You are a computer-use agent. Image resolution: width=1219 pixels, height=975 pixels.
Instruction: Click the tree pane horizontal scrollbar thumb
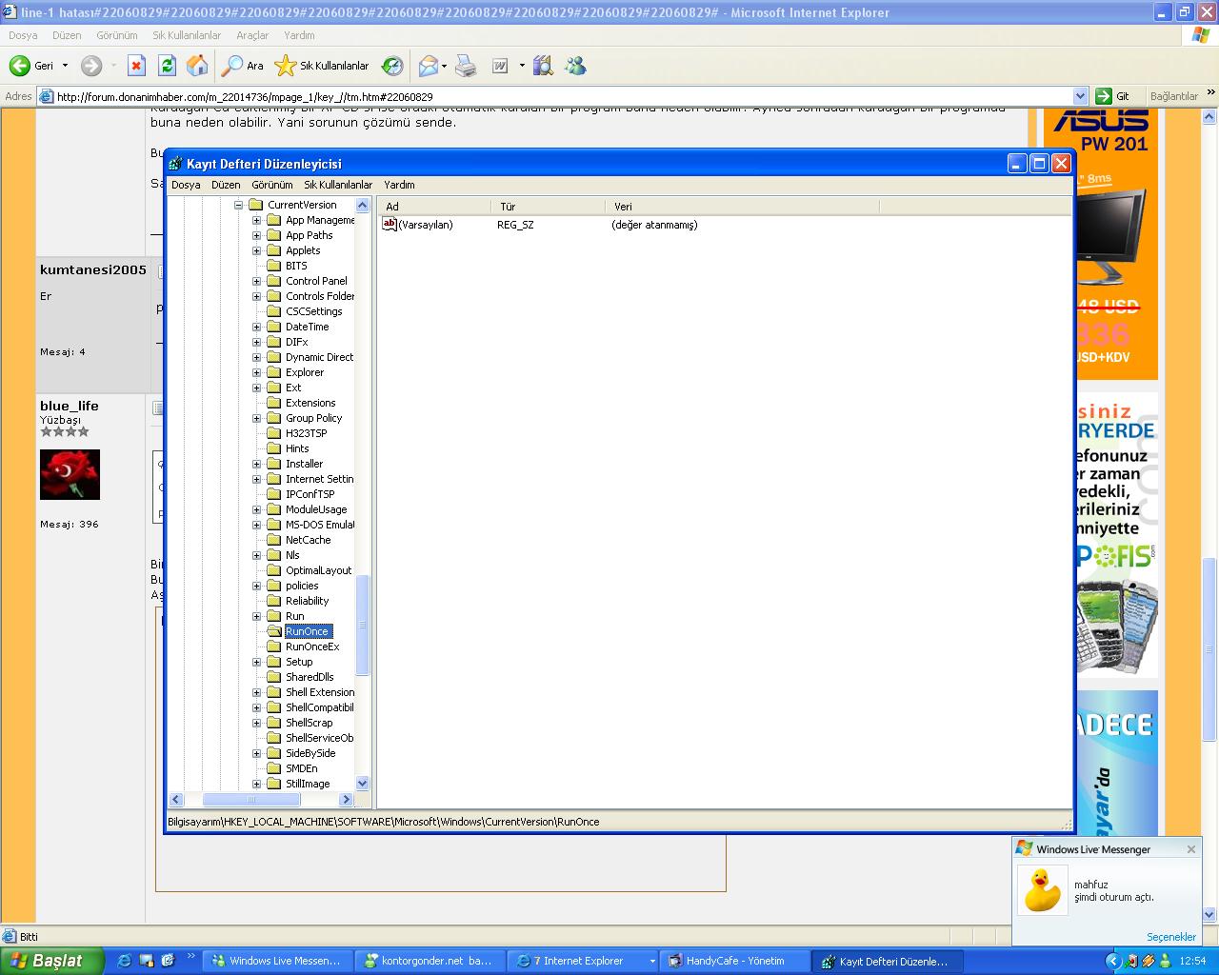[x=252, y=799]
